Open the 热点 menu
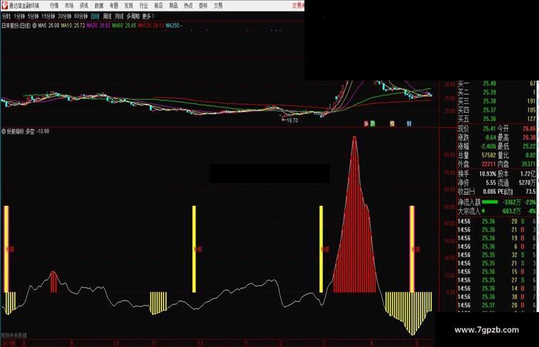 point(188,6)
